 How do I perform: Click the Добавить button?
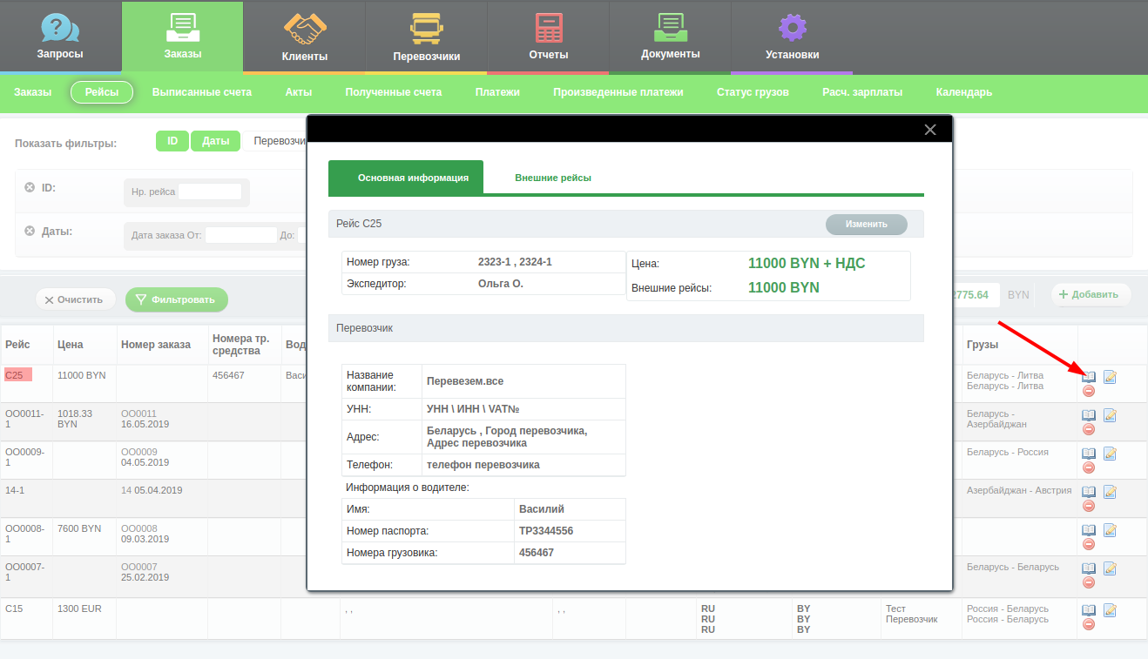coord(1091,295)
